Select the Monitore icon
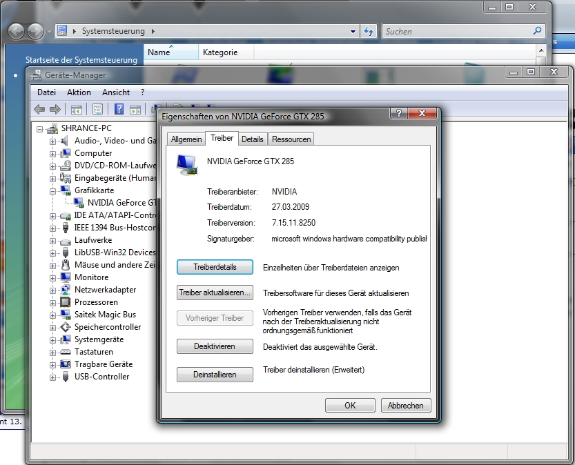 66,277
